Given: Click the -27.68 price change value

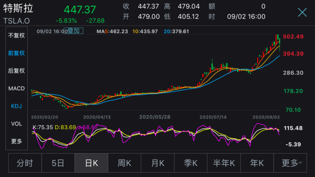Looking at the screenshot, I should (x=95, y=21).
